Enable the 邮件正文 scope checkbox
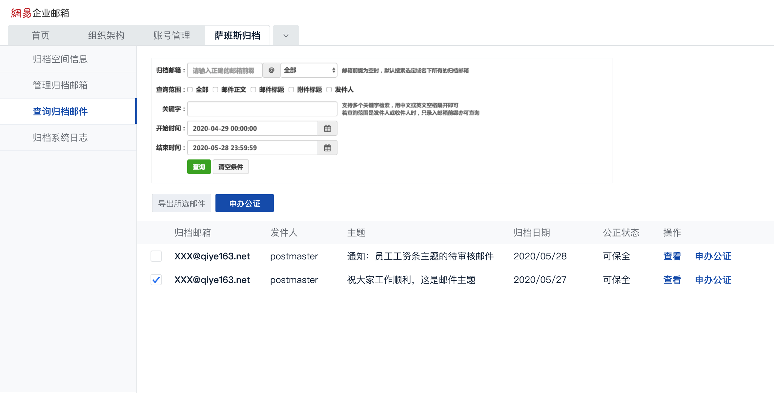This screenshot has width=774, height=393. [x=215, y=89]
